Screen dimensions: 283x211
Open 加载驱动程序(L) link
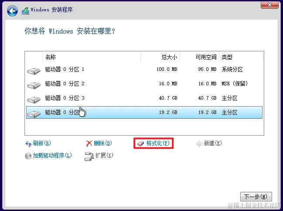click(x=52, y=155)
